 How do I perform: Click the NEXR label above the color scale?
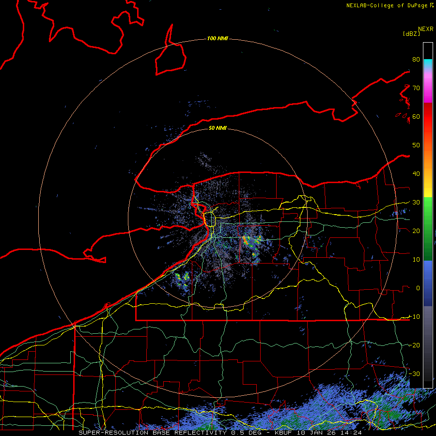[426, 29]
